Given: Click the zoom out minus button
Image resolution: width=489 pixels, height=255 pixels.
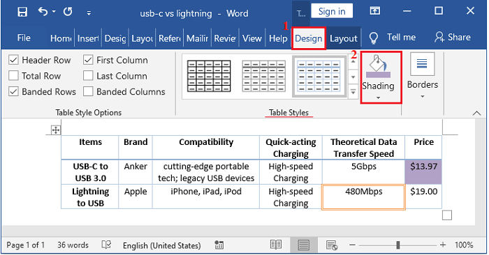Looking at the screenshot, I should pyautogui.click(x=352, y=245).
